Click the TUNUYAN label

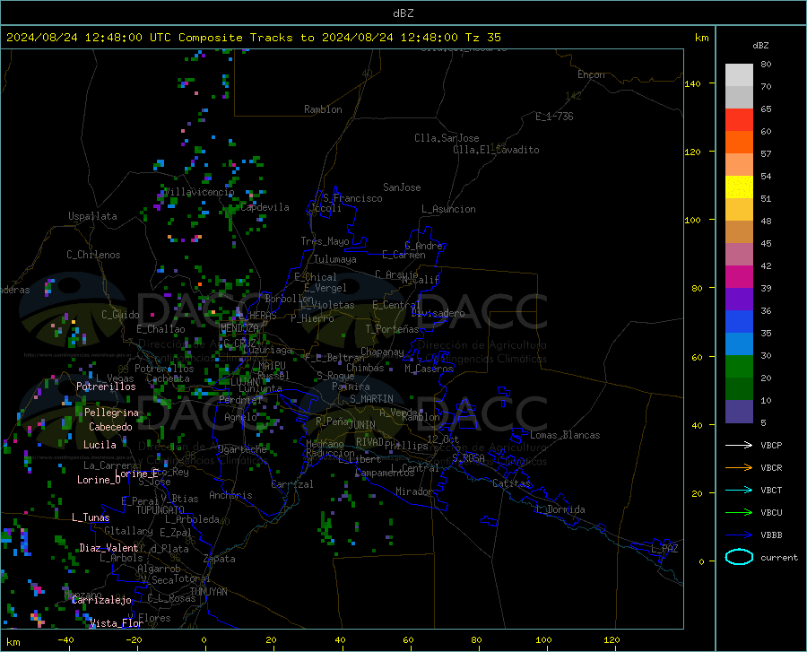pyautogui.click(x=208, y=592)
